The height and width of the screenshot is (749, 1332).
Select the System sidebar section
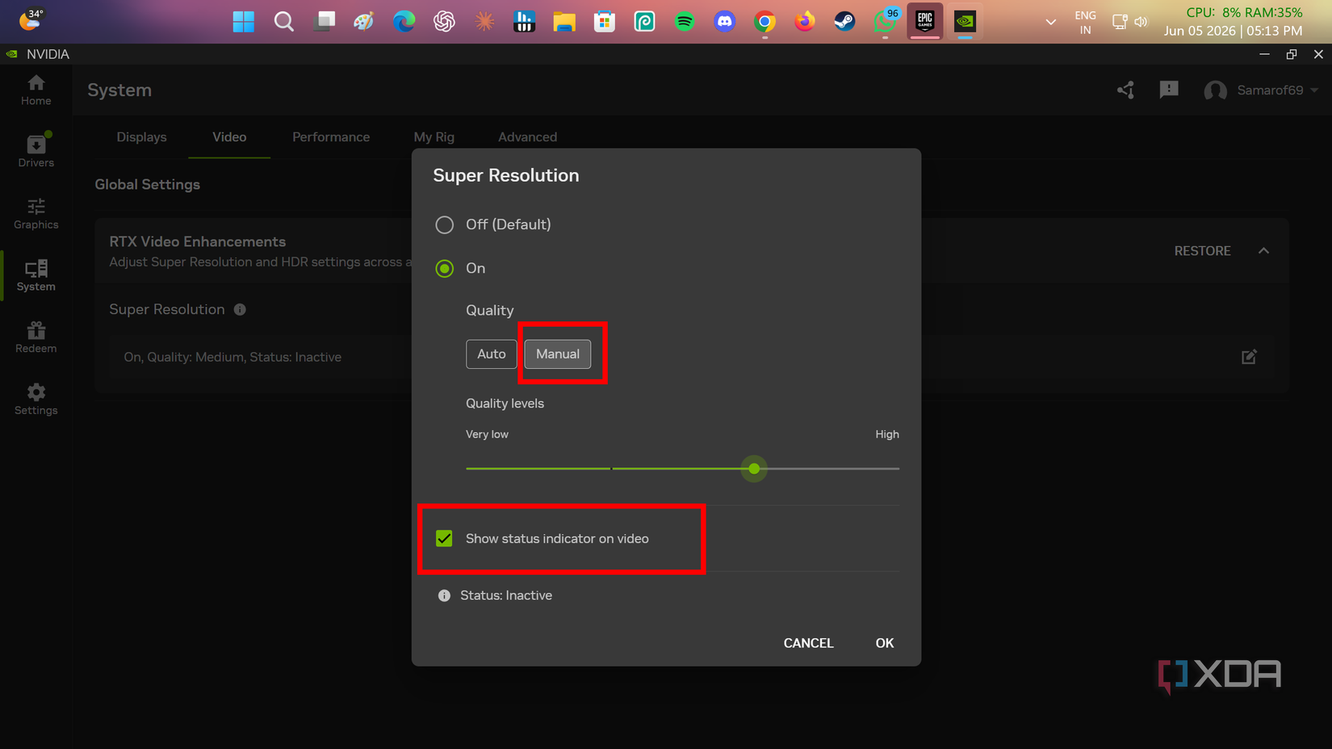[36, 276]
